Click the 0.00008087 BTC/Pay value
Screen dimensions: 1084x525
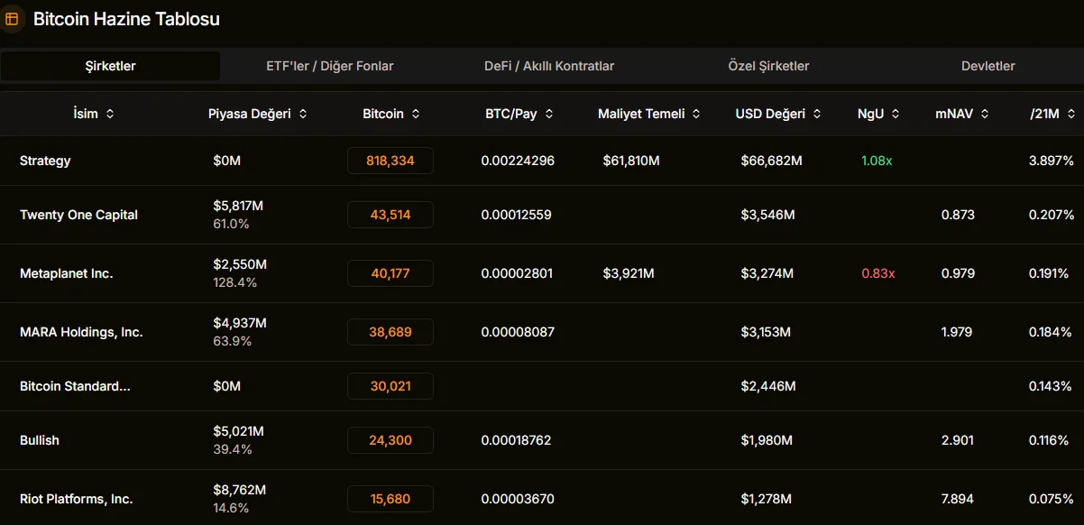pyautogui.click(x=518, y=332)
